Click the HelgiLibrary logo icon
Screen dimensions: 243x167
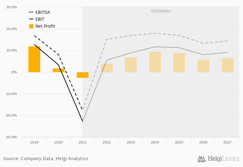202,159
